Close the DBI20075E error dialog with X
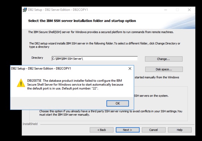202x141 pixels. (130, 68)
